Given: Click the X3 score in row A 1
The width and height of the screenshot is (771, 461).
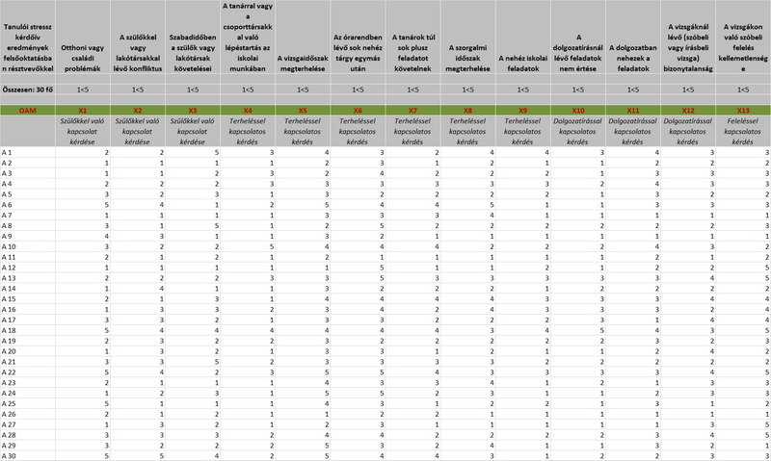Looking at the screenshot, I should (193, 152).
